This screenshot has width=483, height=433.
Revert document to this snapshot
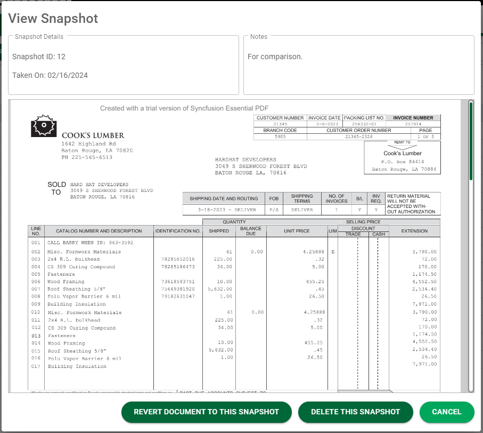(207, 412)
